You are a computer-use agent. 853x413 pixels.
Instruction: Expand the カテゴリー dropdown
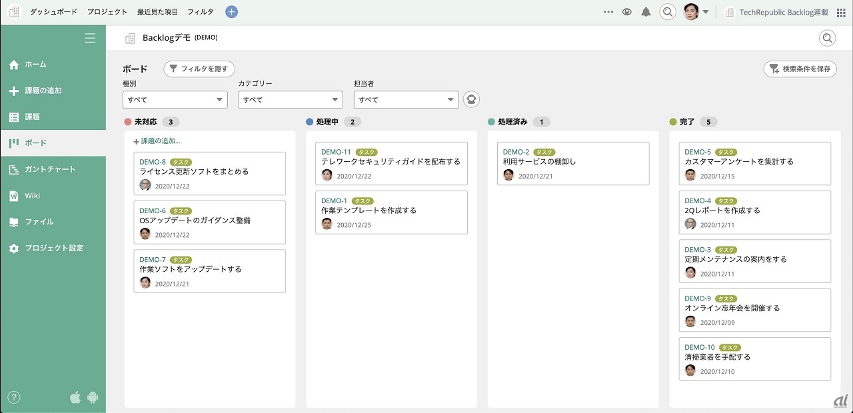coord(291,100)
